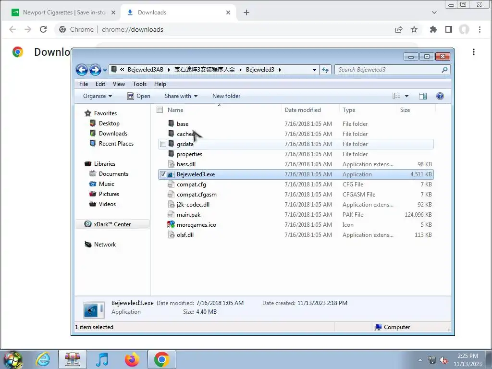This screenshot has width=492, height=369.
Task: Select the j2k-codec.dll file icon
Action: tap(171, 205)
